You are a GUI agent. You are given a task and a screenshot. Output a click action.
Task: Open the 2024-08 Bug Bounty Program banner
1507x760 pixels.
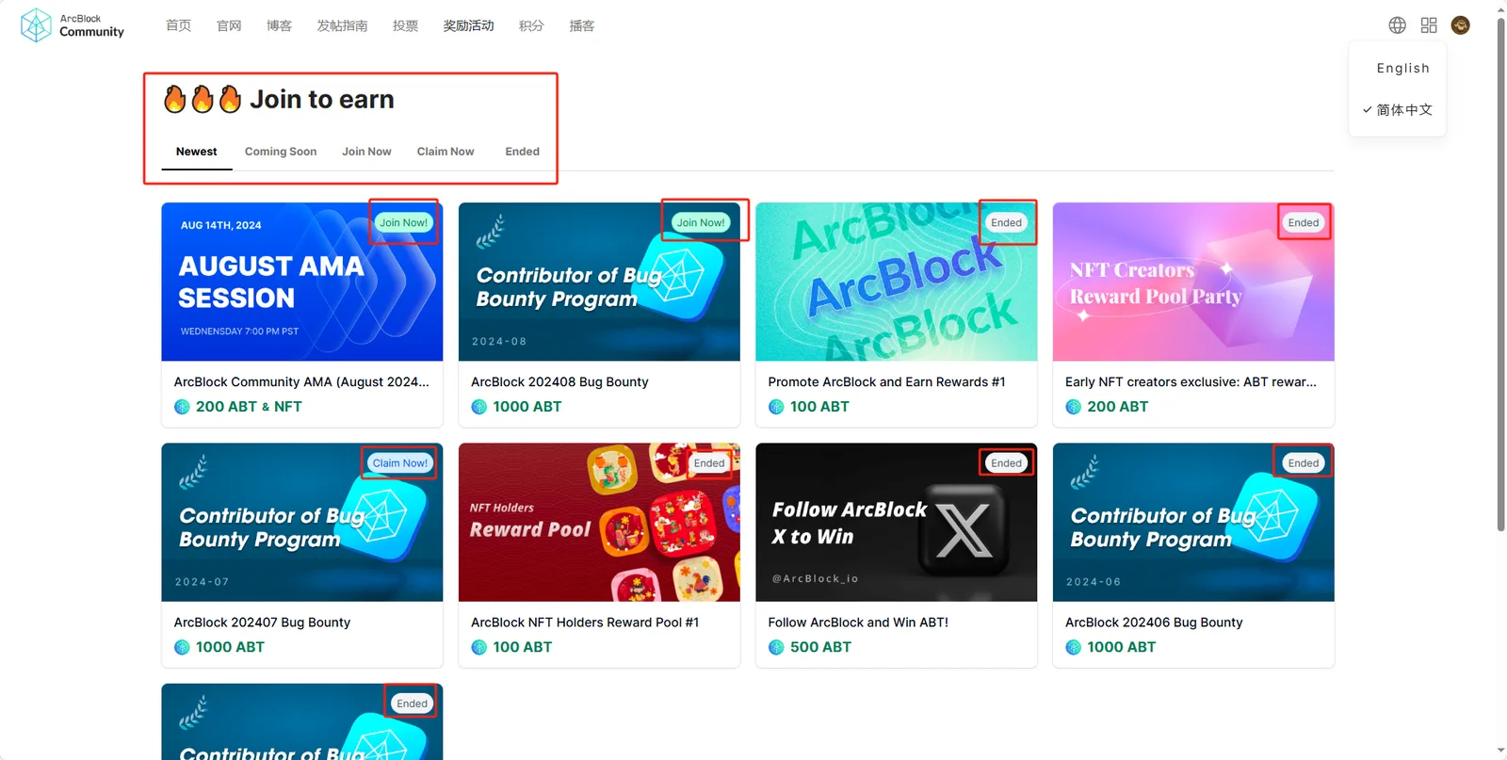[x=599, y=282]
